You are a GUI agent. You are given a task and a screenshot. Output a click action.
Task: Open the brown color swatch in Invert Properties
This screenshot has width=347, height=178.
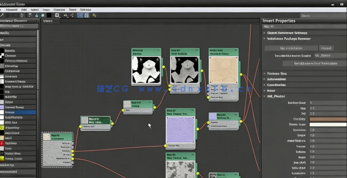[x=328, y=119]
